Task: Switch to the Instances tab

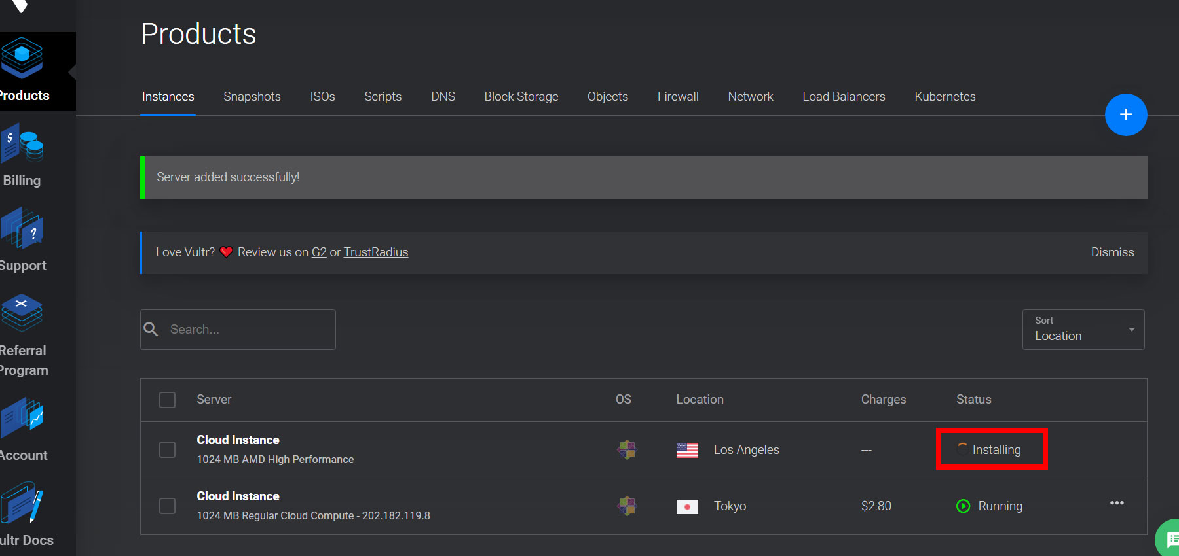Action: [x=168, y=97]
